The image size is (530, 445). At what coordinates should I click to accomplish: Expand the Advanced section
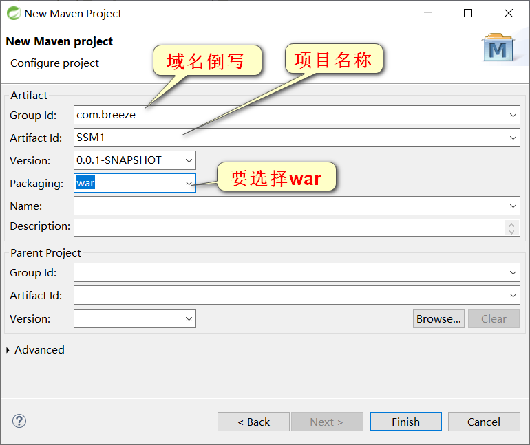(8, 350)
